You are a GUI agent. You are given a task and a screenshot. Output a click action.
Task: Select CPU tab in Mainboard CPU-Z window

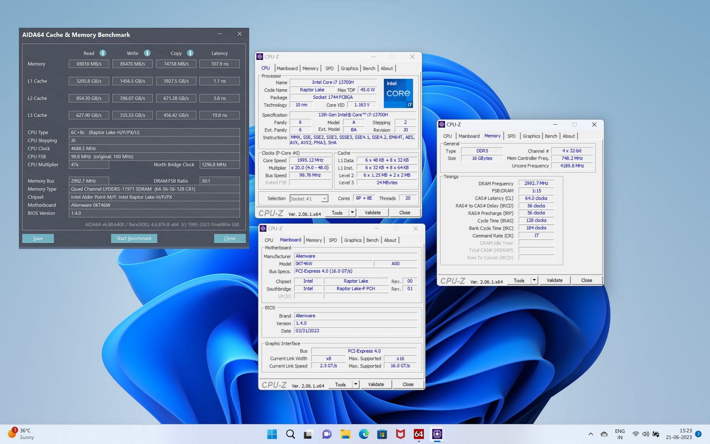point(269,240)
